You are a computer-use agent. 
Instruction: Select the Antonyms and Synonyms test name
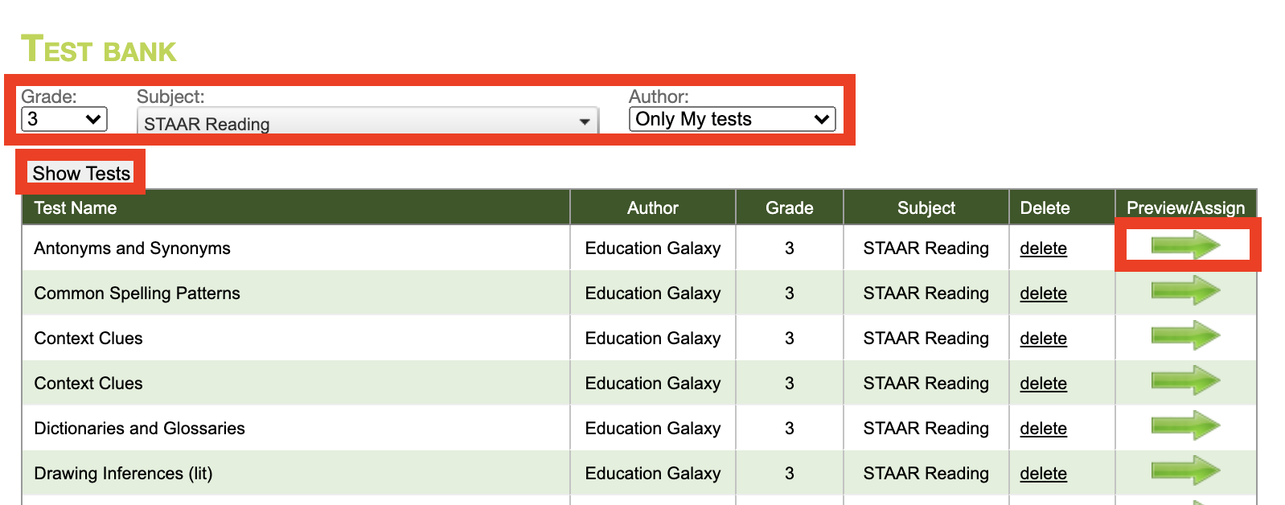132,248
